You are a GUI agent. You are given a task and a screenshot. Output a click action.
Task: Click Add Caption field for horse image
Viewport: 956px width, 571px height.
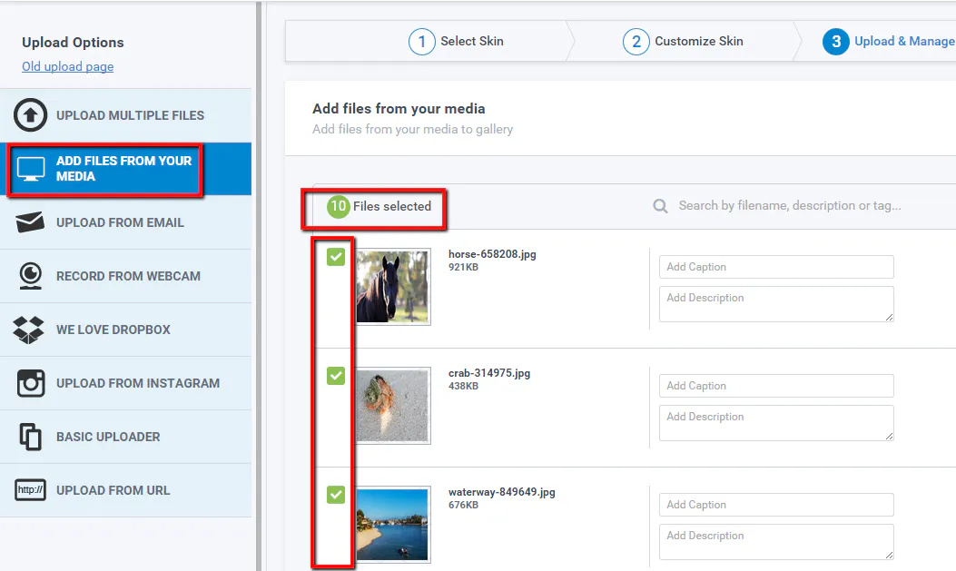pos(776,267)
